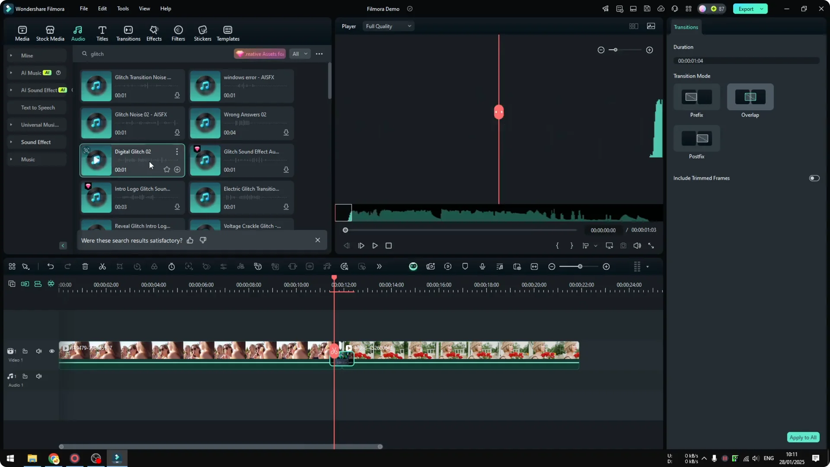Open the Stickers library
The image size is (830, 467).
[x=202, y=32]
